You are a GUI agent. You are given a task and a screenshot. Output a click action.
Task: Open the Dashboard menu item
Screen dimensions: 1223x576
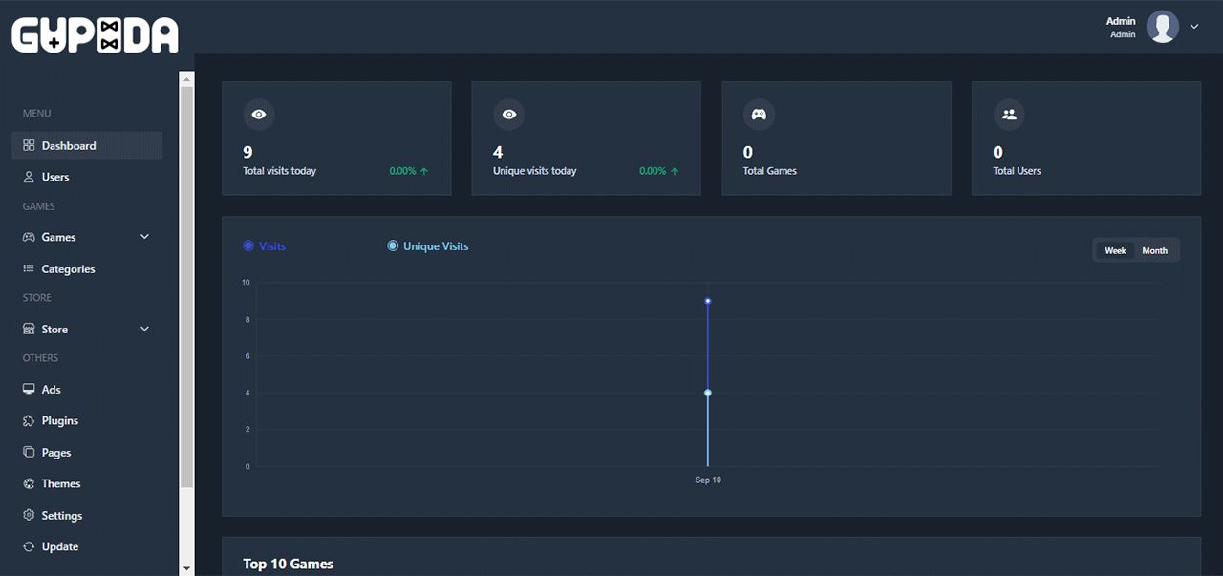point(87,145)
